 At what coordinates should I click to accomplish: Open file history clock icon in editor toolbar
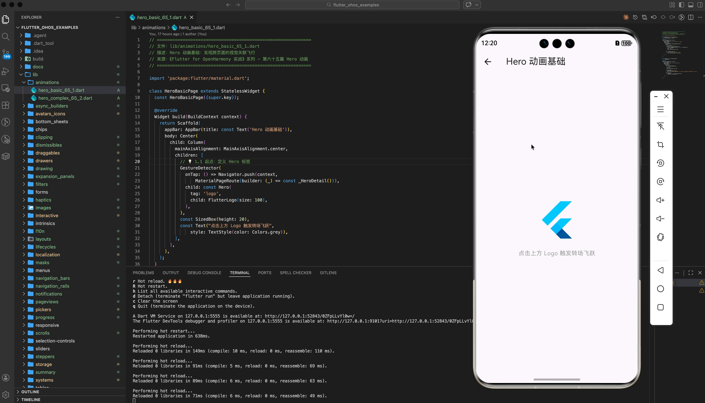[x=635, y=17]
